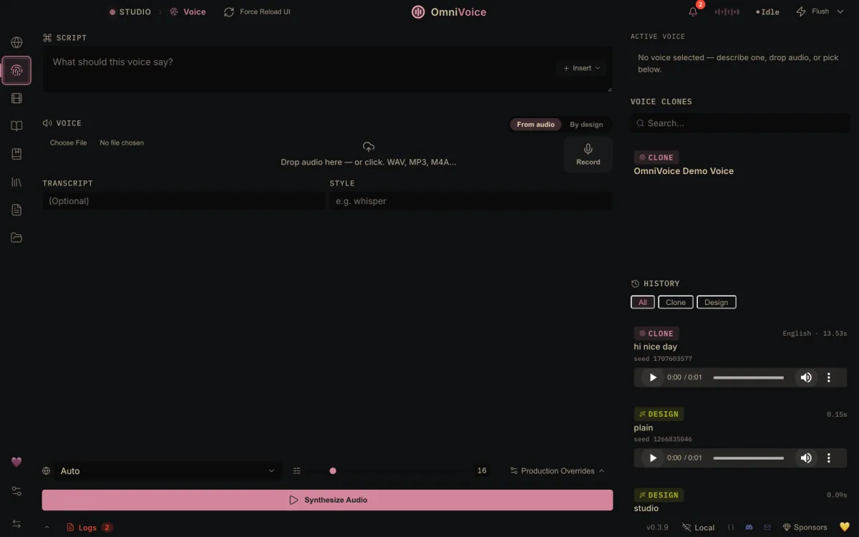Open the globe icon in the sidebar
The width and height of the screenshot is (859, 537).
tap(16, 42)
